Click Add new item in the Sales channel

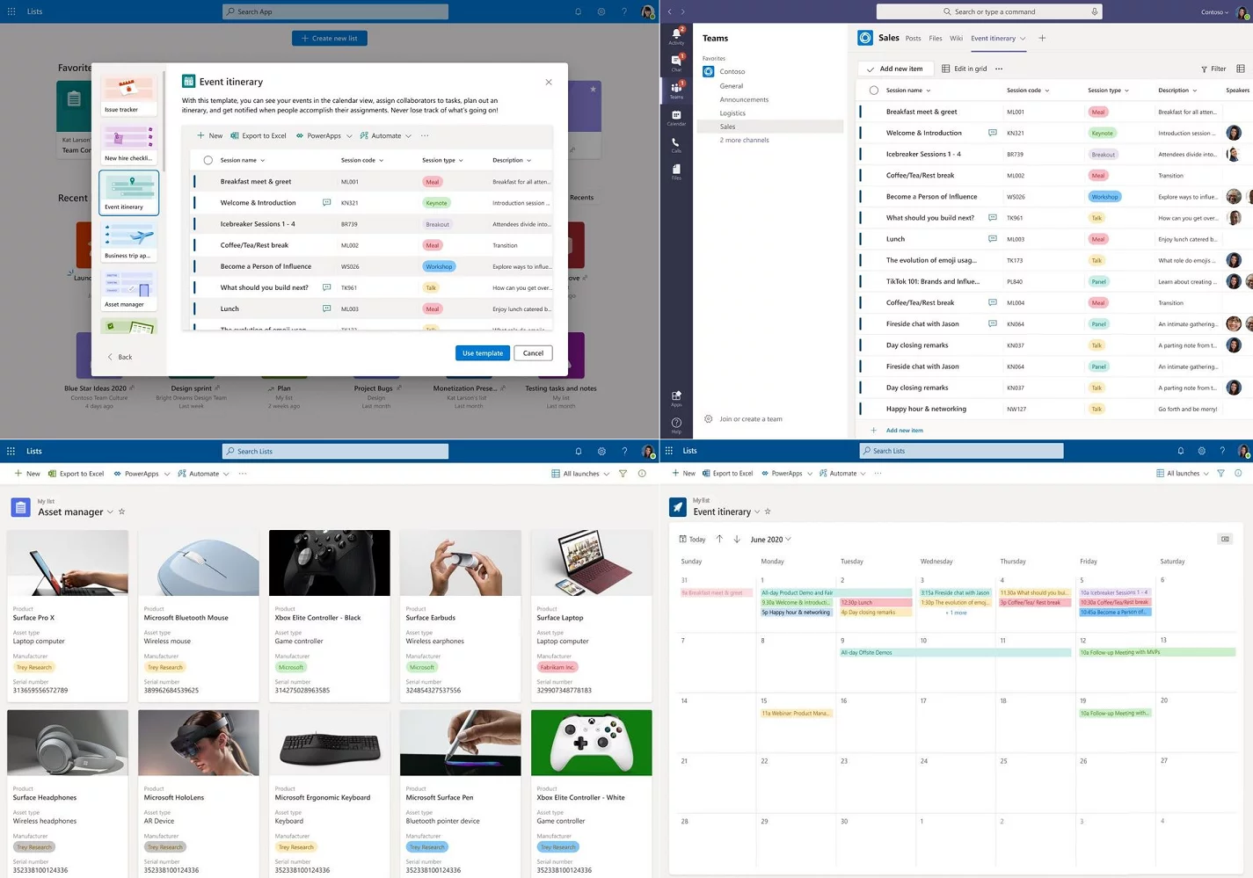[x=897, y=68]
